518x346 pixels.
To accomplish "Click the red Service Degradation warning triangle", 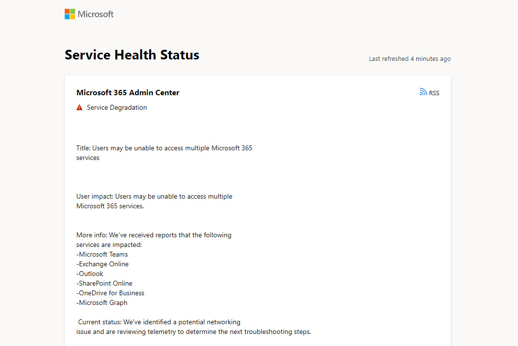I will [x=79, y=107].
